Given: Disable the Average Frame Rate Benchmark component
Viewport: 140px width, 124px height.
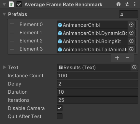Looking at the screenshot, I should [x=19, y=5].
